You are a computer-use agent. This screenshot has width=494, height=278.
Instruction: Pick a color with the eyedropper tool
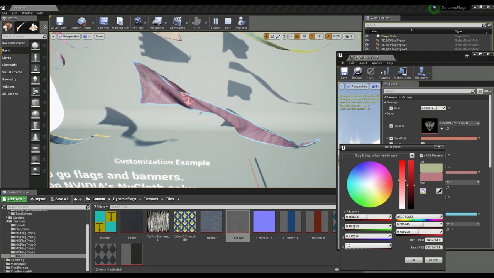pos(439,191)
